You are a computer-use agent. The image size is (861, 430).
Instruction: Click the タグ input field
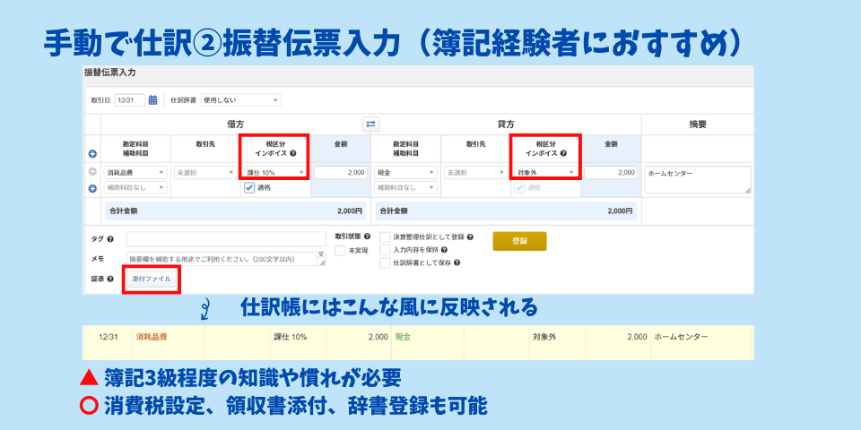226,239
